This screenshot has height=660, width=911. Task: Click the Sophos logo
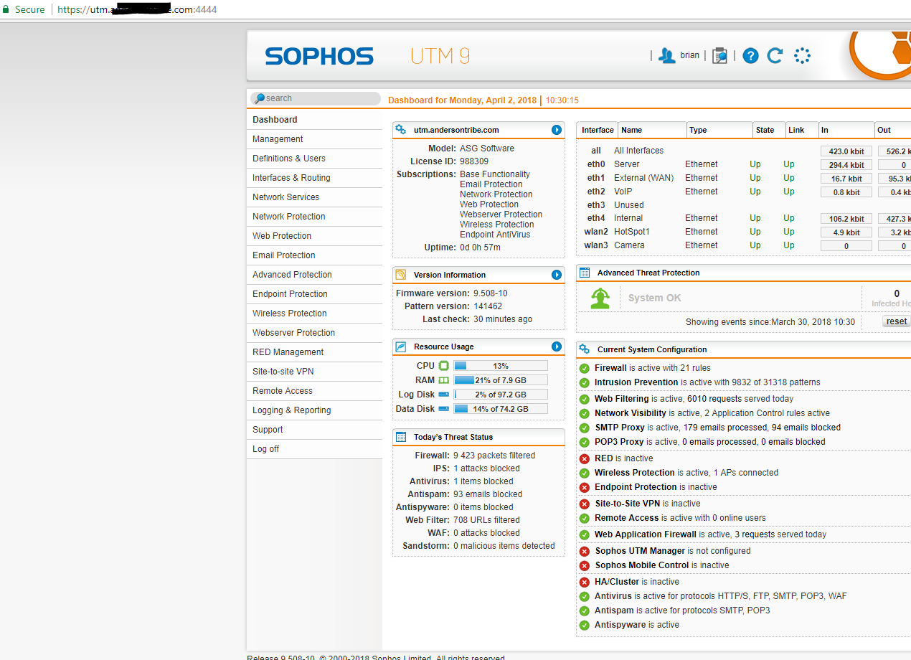pos(319,56)
